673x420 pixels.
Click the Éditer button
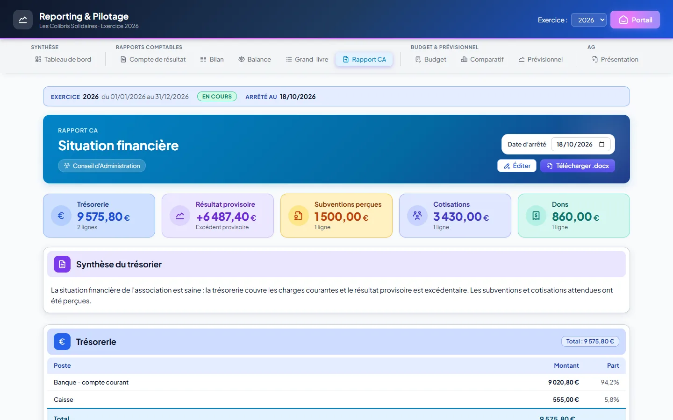[x=517, y=166]
